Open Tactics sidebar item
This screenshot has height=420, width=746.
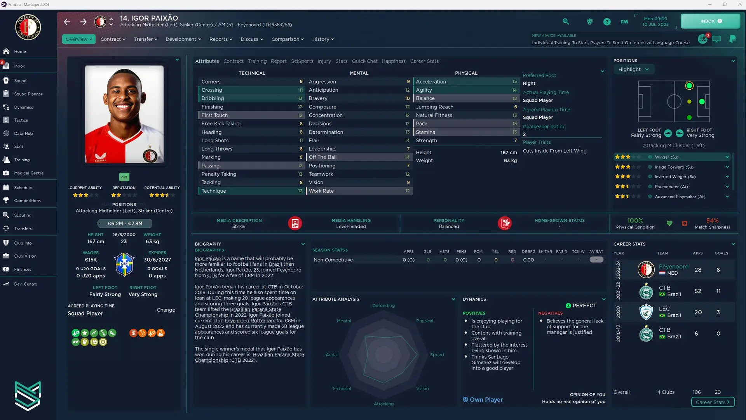(x=28, y=120)
